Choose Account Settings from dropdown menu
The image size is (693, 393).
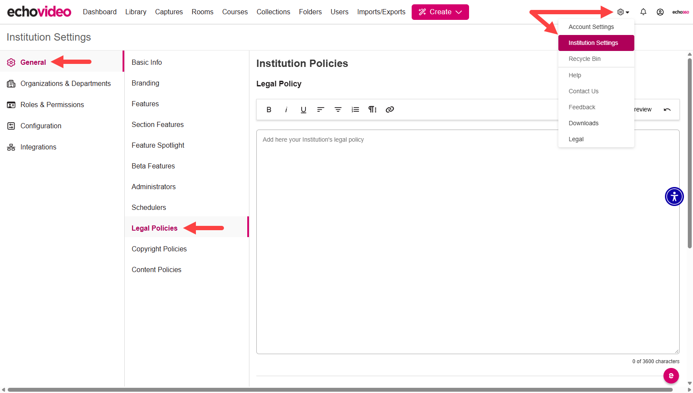tap(596, 27)
